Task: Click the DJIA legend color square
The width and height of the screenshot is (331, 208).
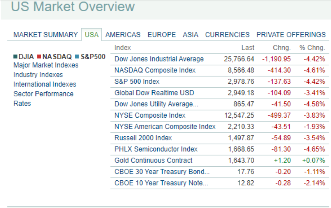Action: coord(15,57)
